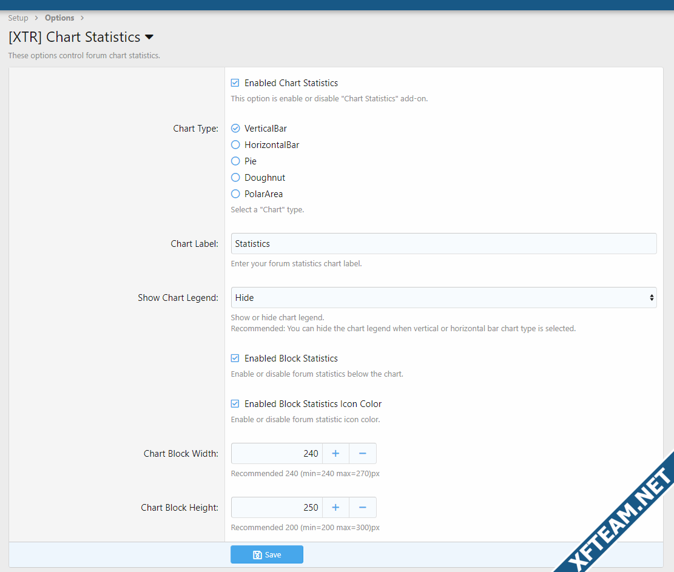Click 'Select a "Chart" type.' hint text
Image resolution: width=674 pixels, height=572 pixels.
(x=268, y=210)
